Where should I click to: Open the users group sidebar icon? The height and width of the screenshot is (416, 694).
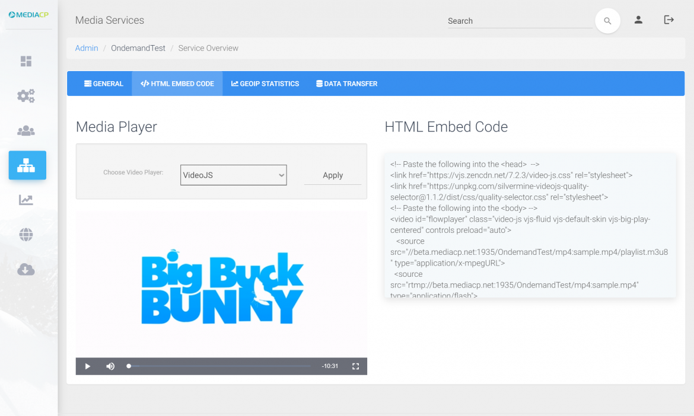tap(26, 131)
